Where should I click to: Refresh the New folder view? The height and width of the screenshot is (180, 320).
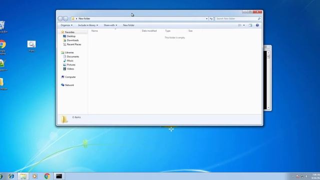point(211,18)
